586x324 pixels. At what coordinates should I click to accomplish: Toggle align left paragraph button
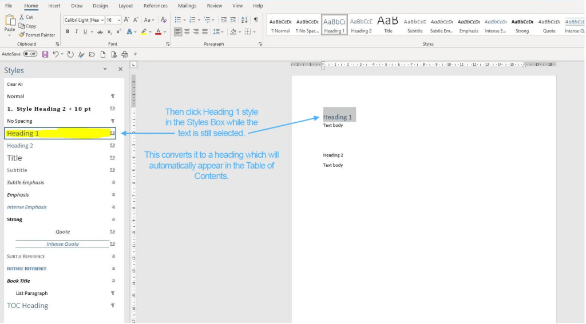tap(178, 32)
